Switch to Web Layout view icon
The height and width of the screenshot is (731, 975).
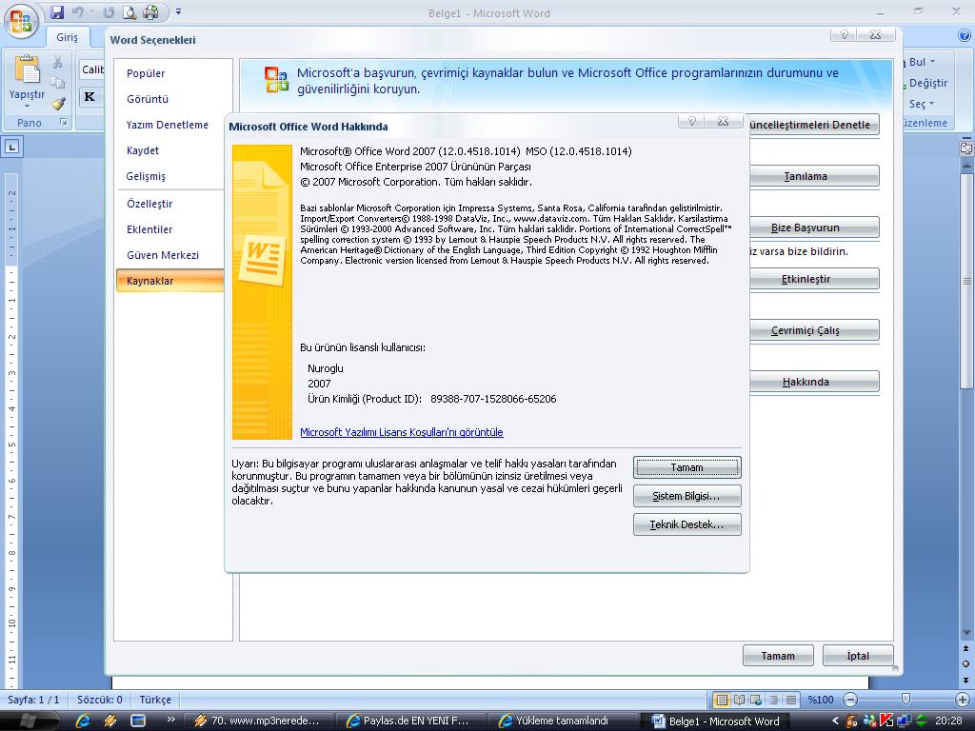[x=756, y=700]
